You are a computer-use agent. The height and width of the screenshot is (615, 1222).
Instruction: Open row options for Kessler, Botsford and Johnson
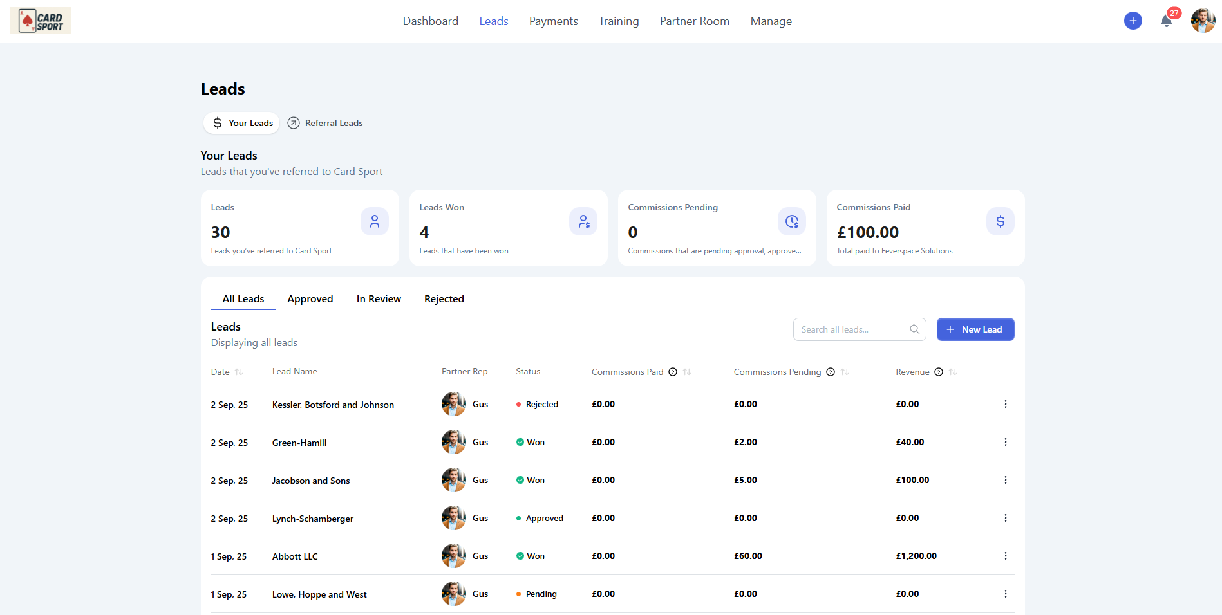pyautogui.click(x=1005, y=404)
